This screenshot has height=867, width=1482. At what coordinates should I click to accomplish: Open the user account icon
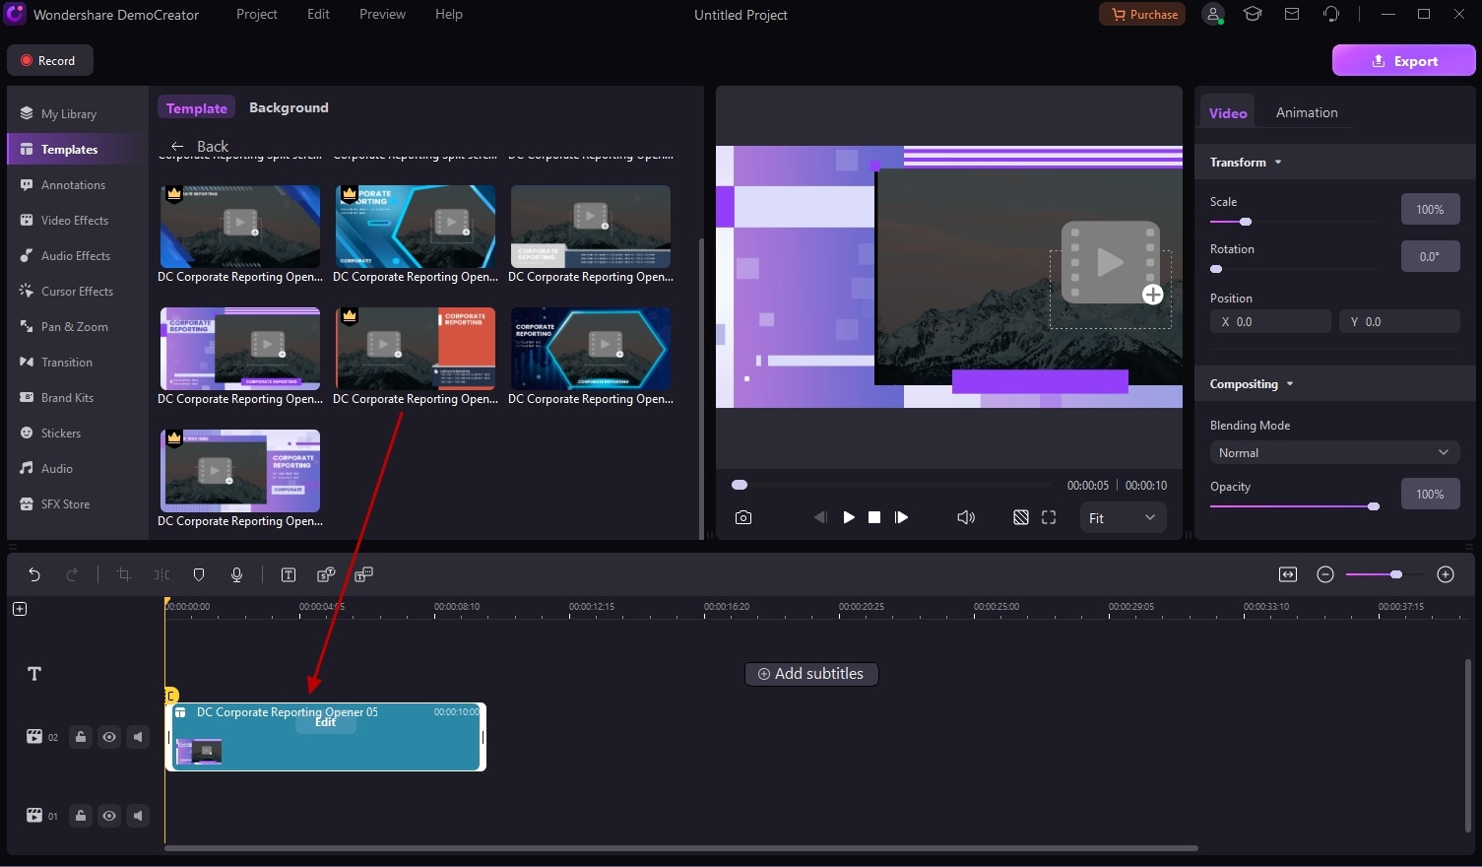click(x=1214, y=15)
